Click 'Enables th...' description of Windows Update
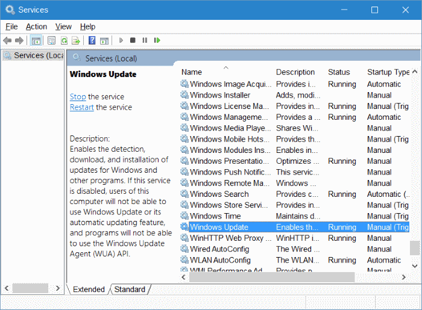The image size is (422, 310). (x=297, y=227)
